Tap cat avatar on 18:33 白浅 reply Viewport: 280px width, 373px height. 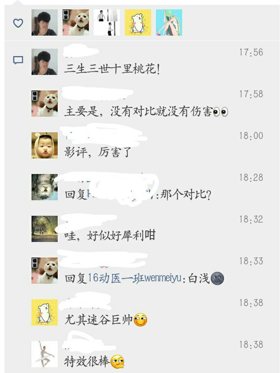coord(45,271)
